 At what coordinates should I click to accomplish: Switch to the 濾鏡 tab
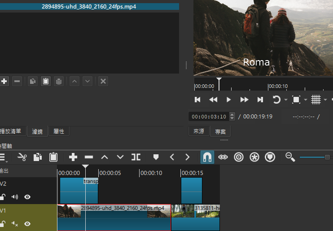pyautogui.click(x=37, y=131)
